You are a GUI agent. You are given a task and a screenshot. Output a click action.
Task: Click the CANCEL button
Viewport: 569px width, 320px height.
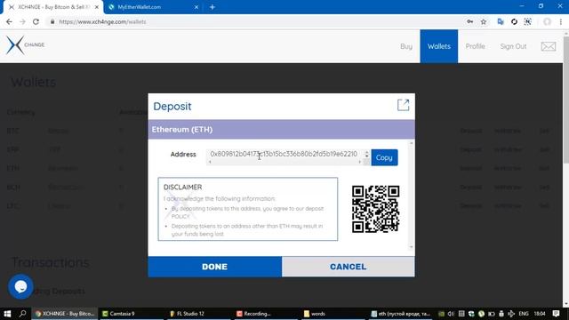pos(348,267)
